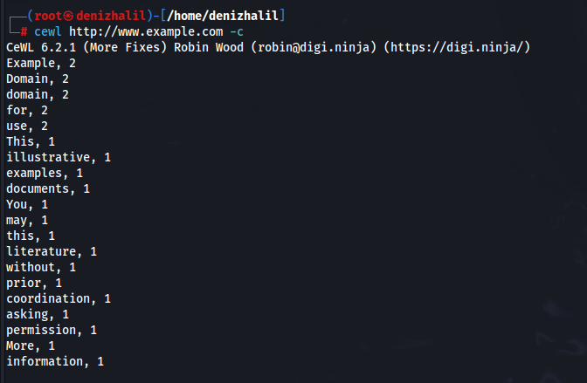
Task: Click the 'Example, 2' output line
Action: pyautogui.click(x=41, y=63)
